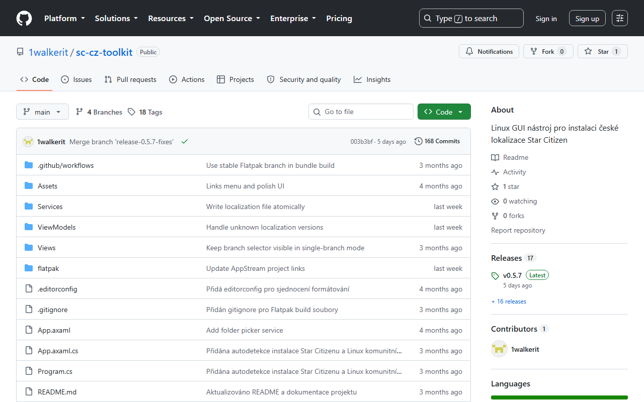
Task: Click the Notifications button
Action: [x=489, y=52]
